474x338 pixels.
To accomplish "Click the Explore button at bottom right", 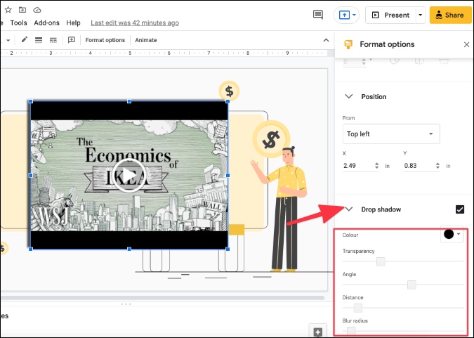I will pyautogui.click(x=317, y=332).
